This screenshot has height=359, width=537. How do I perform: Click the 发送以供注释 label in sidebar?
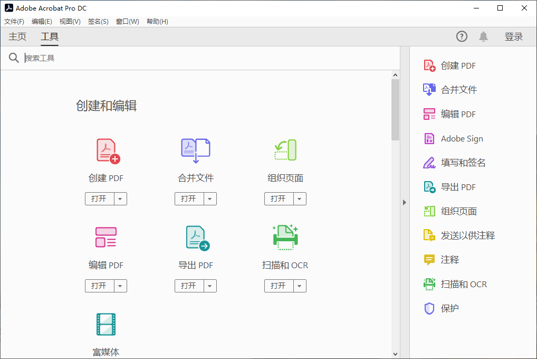467,235
